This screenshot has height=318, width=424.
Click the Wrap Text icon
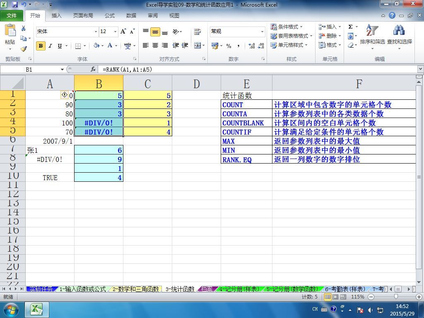(198, 31)
